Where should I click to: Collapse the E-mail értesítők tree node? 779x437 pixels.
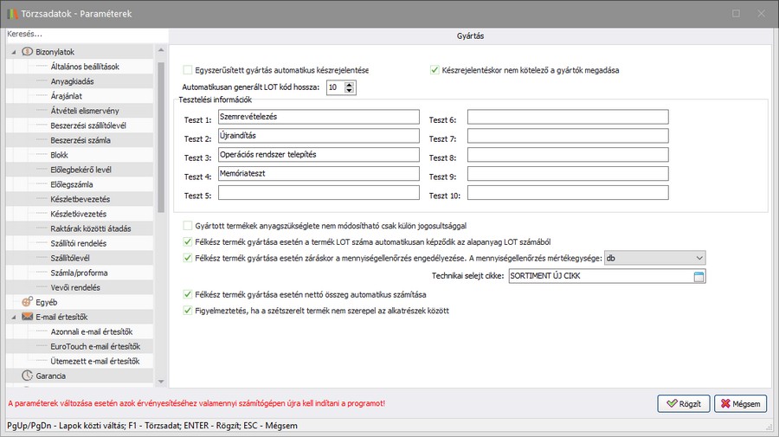point(14,317)
